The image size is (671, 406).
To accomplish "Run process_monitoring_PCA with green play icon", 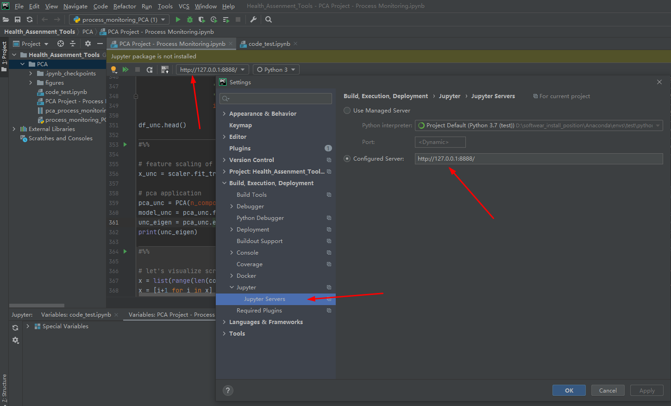I will tap(178, 19).
